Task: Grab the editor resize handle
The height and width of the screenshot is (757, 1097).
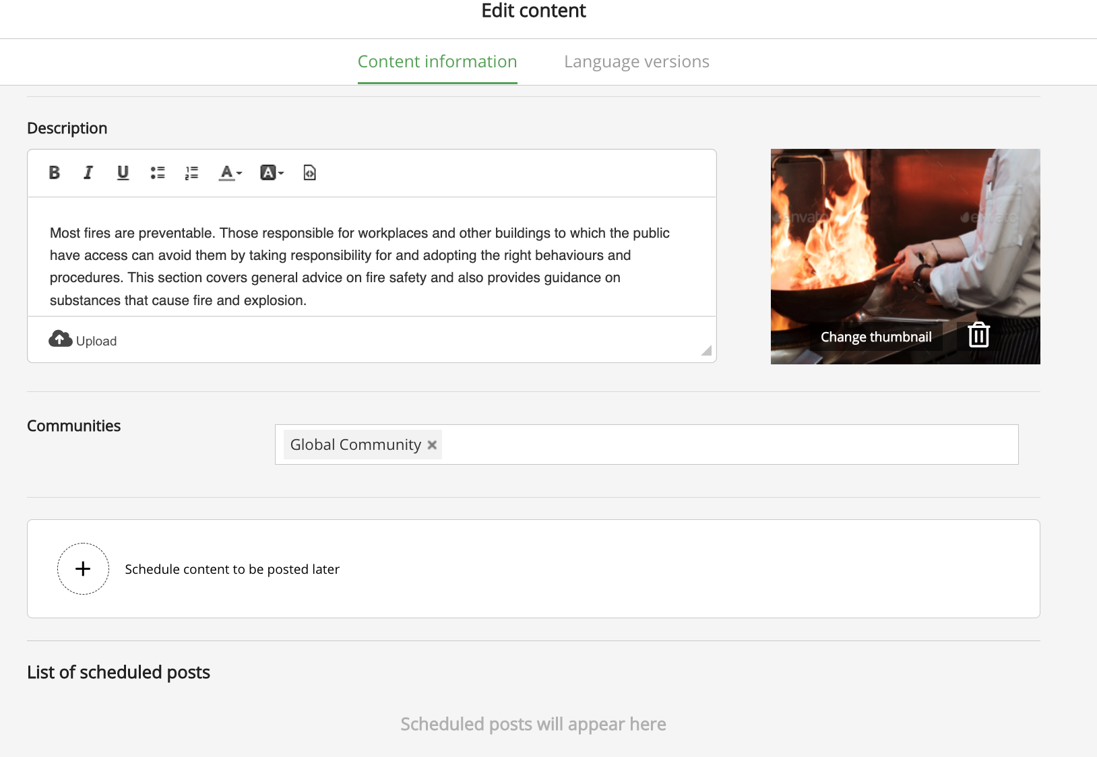Action: [x=706, y=351]
